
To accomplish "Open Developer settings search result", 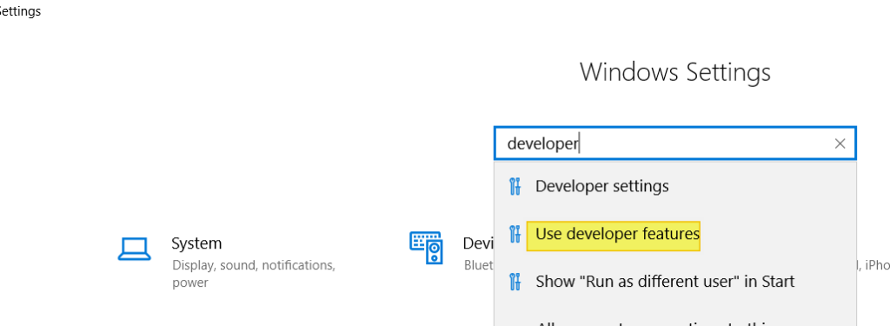I will coord(674,186).
